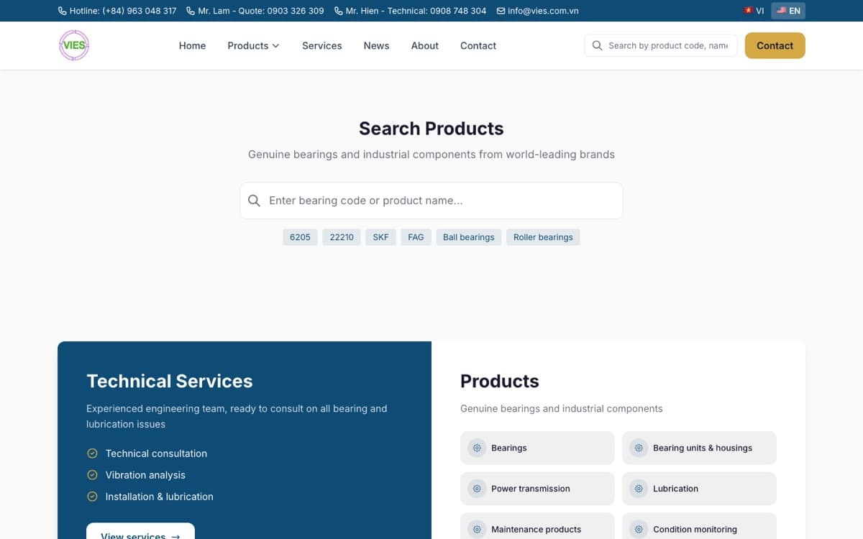
Task: Click the phone icon beside Mr. Lam
Action: pos(191,11)
